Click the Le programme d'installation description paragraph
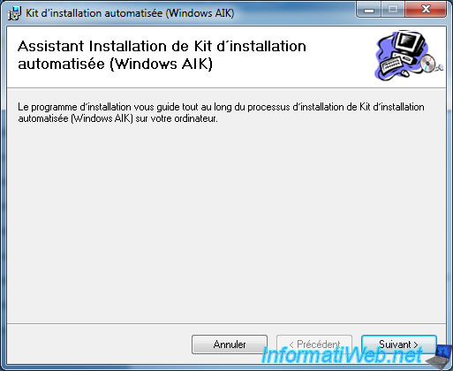453x371 pixels. (221, 112)
